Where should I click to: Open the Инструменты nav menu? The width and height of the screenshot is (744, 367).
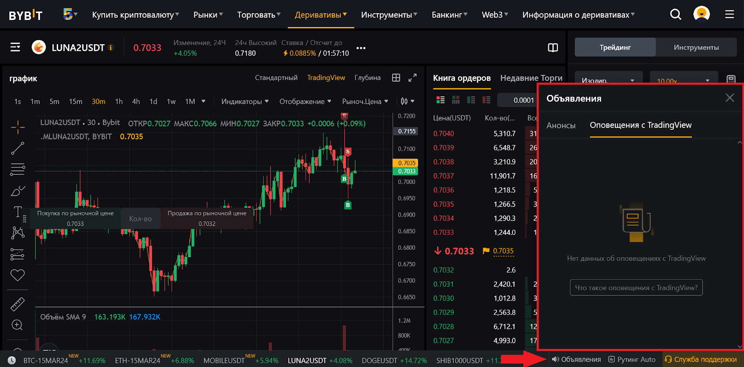click(x=389, y=15)
